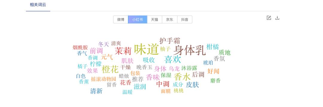Viewport: 323px width, 107px height.
Task: Click the word 香气 in the cloud
Action: tap(82, 53)
